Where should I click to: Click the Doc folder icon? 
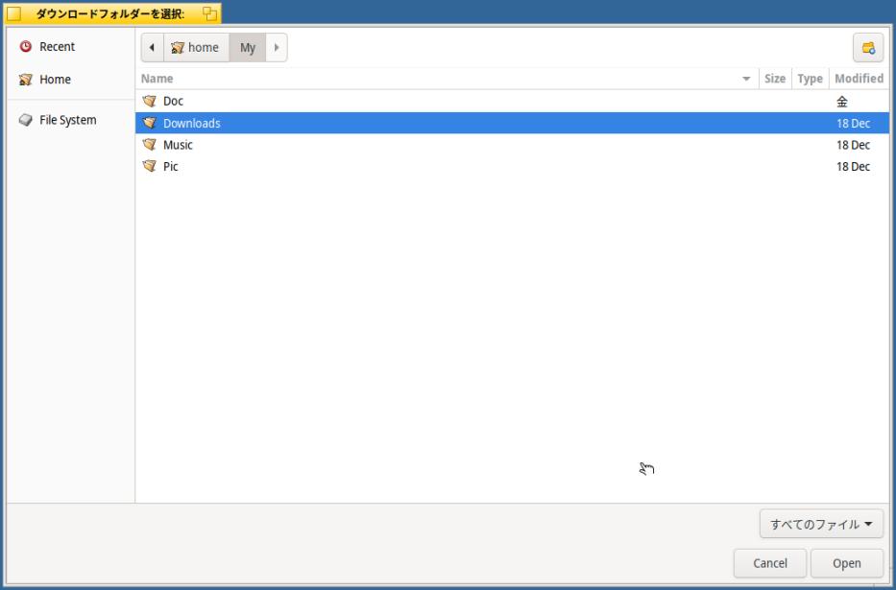(x=149, y=101)
